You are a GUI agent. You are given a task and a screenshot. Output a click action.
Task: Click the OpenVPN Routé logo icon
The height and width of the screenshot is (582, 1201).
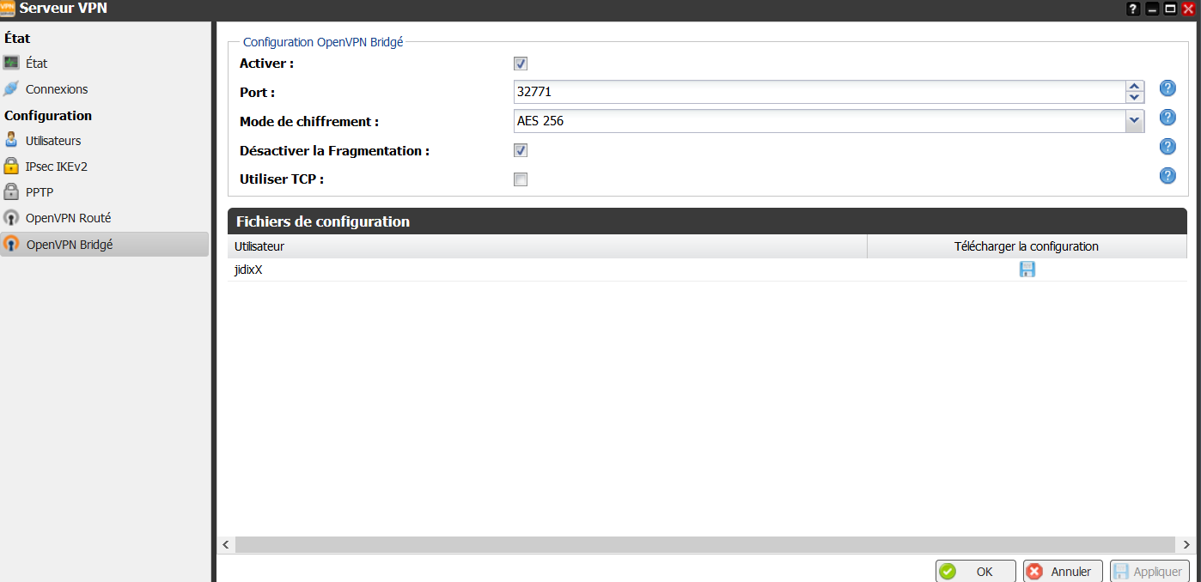[x=11, y=218]
